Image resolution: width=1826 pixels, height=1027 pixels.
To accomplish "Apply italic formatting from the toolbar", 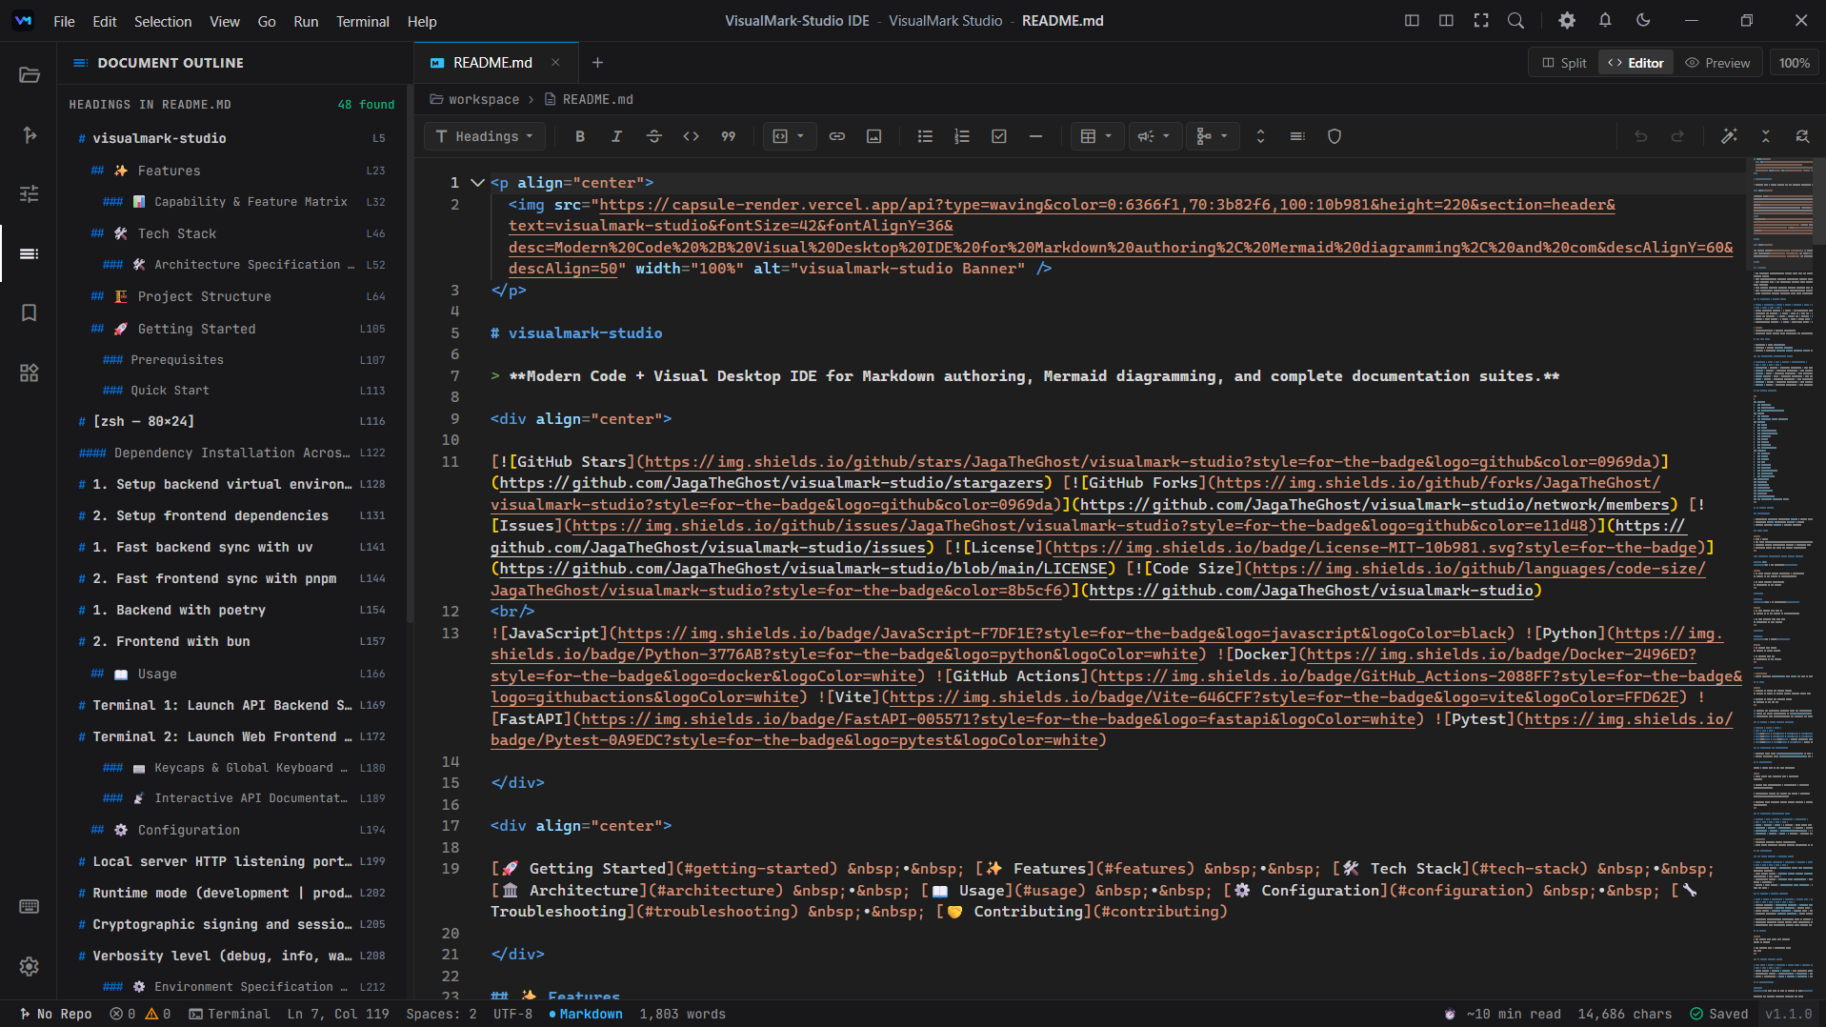I will coord(616,136).
